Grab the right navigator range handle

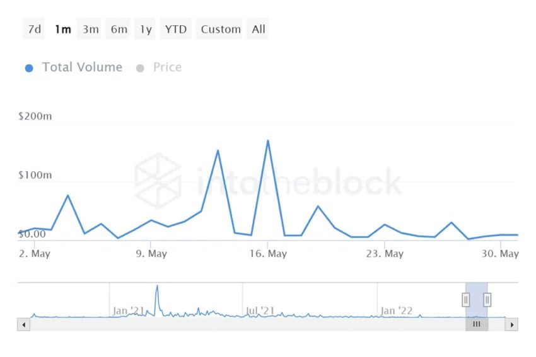(x=487, y=300)
